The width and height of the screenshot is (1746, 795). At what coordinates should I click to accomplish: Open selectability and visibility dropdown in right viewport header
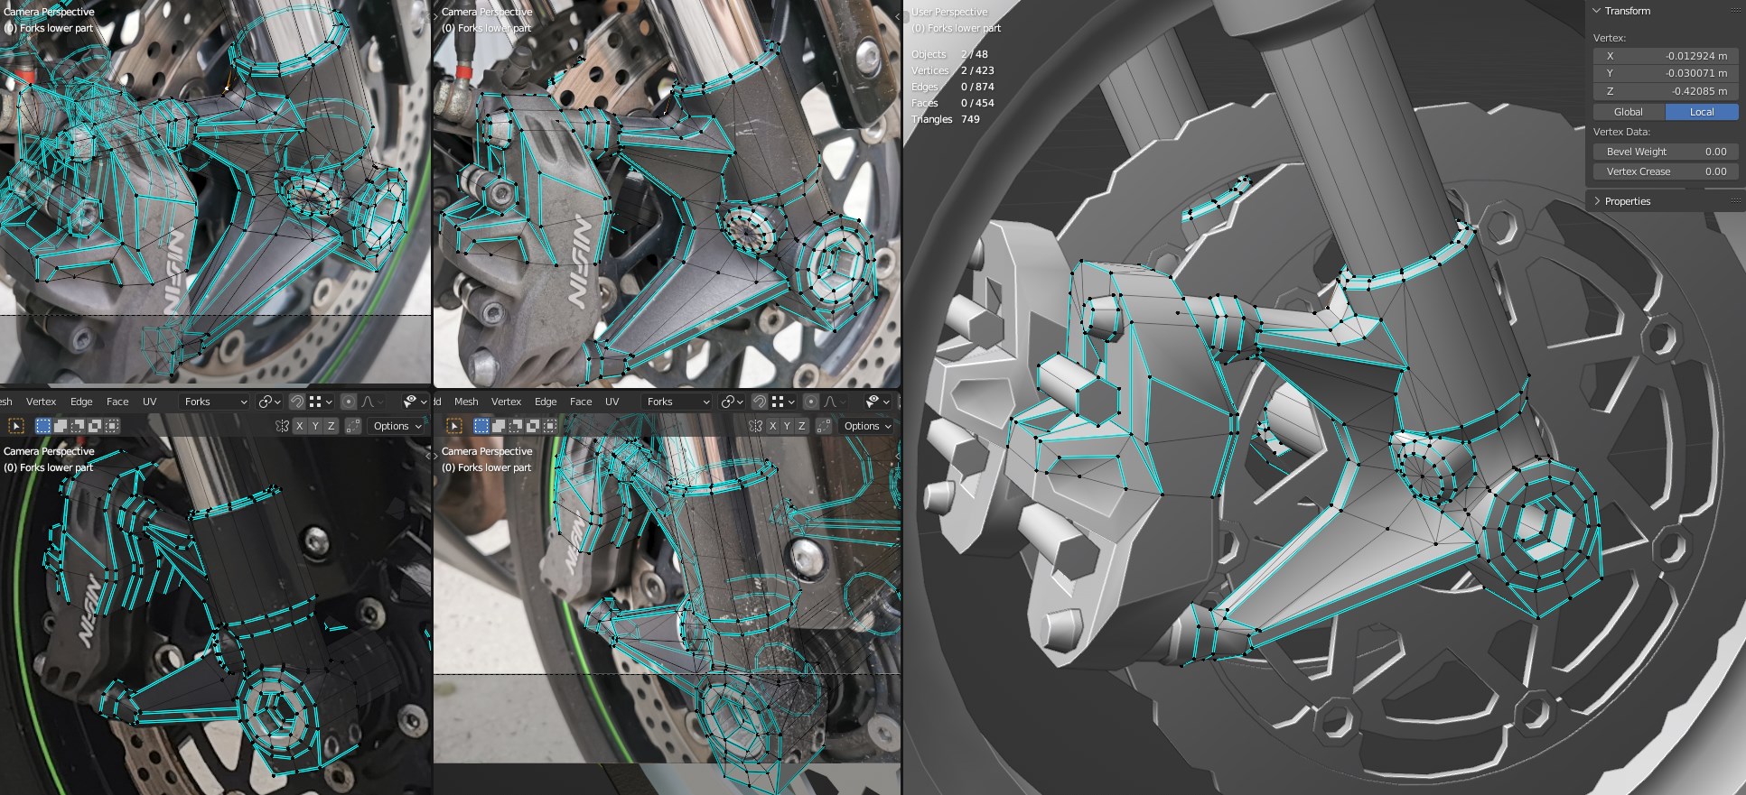point(878,402)
